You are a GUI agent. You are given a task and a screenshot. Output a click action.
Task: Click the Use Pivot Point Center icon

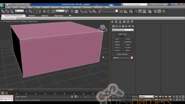point(67,11)
